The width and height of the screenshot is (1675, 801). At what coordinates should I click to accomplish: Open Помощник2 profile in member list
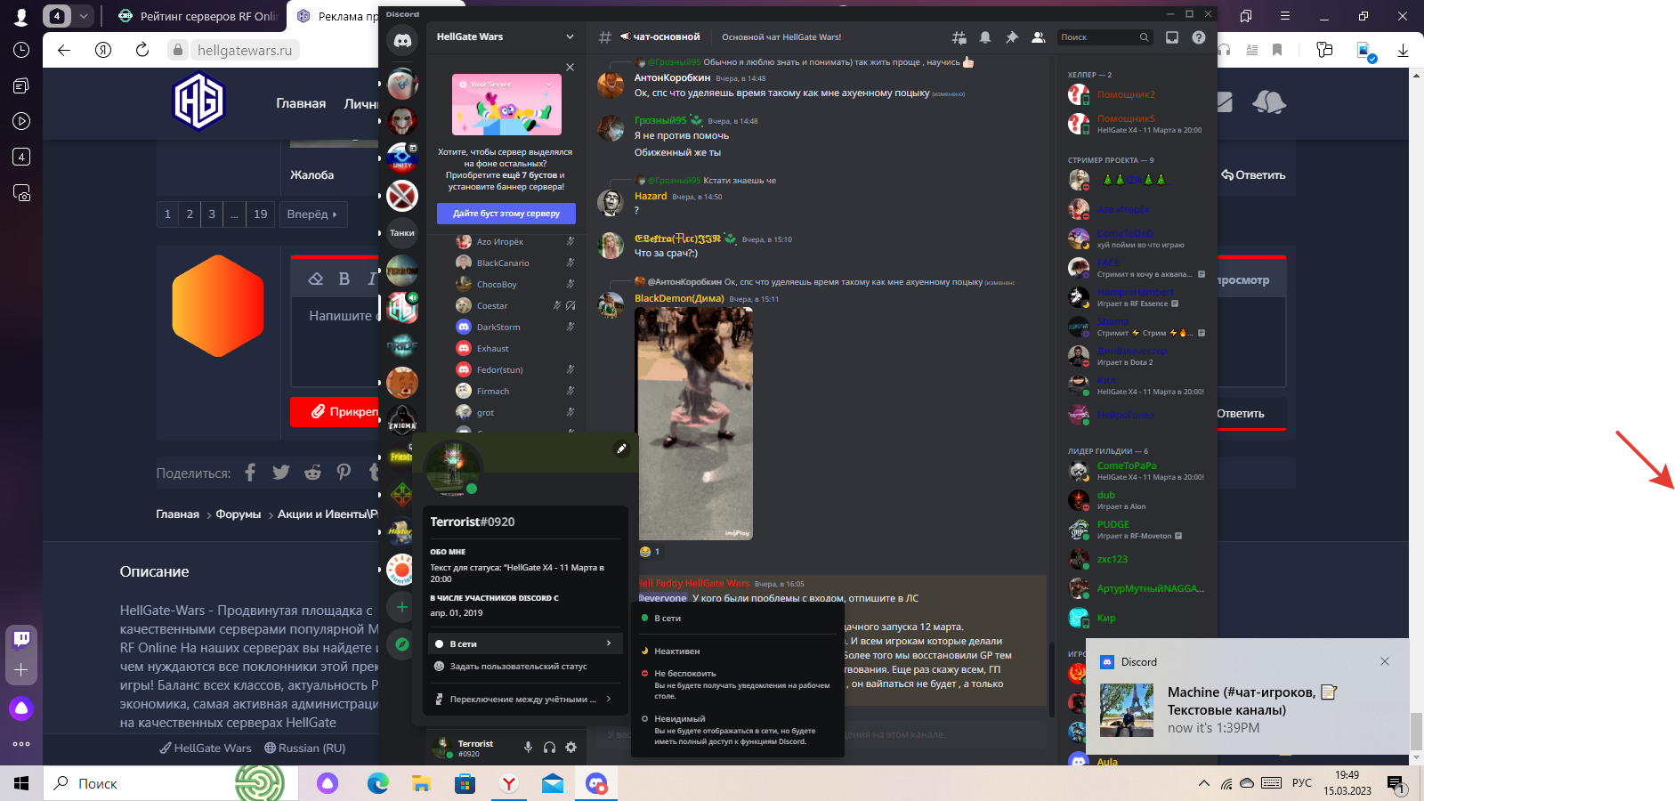pos(1137,94)
